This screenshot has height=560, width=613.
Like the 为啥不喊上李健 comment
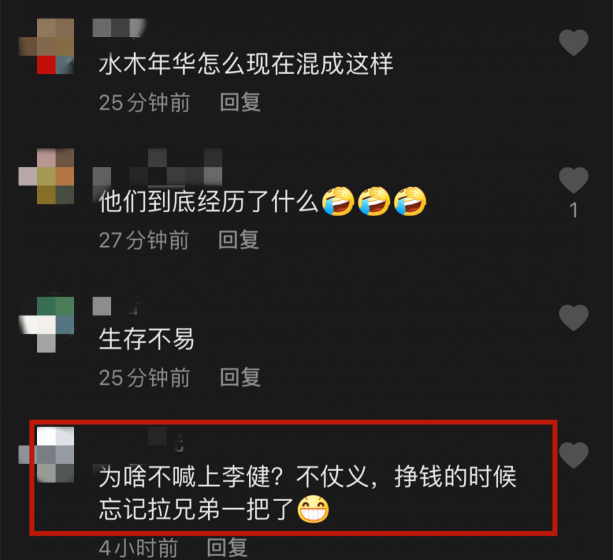pos(573,455)
